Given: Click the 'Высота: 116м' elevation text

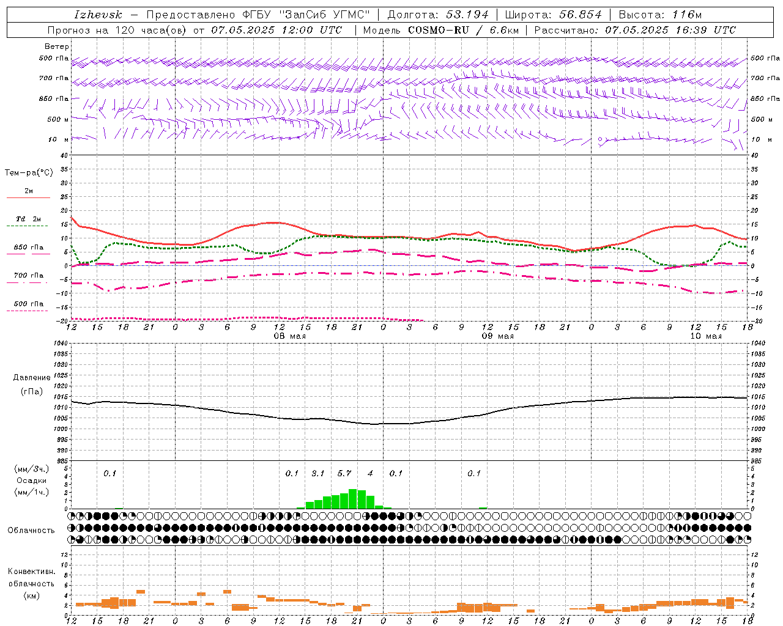Looking at the screenshot, I should coord(660,15).
